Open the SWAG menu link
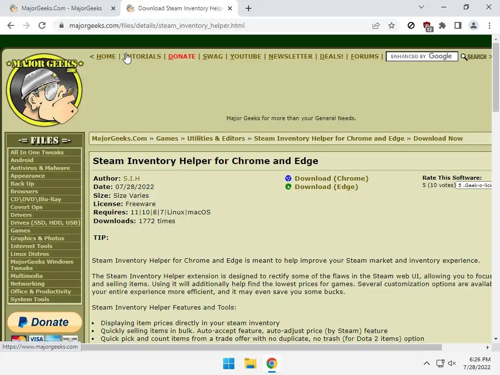The image size is (500, 375). (x=213, y=57)
